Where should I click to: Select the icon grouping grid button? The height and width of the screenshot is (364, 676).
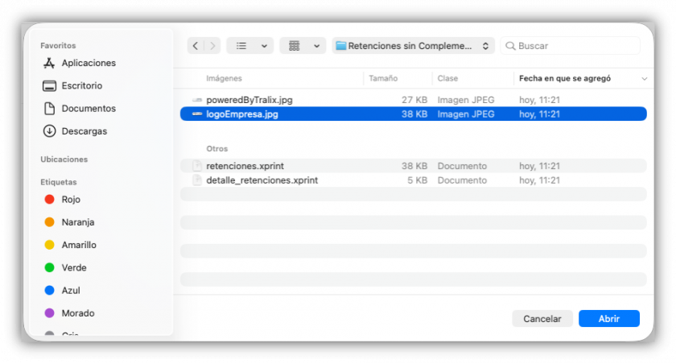pyautogui.click(x=294, y=46)
